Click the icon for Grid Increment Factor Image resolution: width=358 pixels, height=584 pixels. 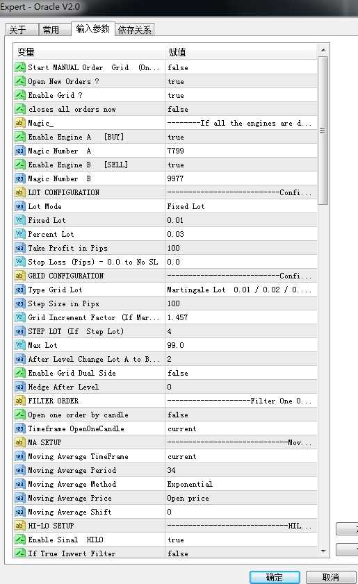[x=19, y=318]
